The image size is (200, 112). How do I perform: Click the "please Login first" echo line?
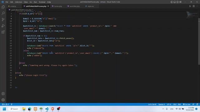tap(33, 75)
